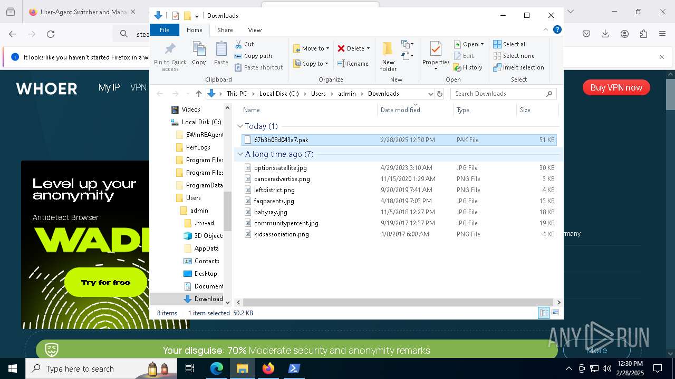Click Paste shortcut option

click(258, 67)
